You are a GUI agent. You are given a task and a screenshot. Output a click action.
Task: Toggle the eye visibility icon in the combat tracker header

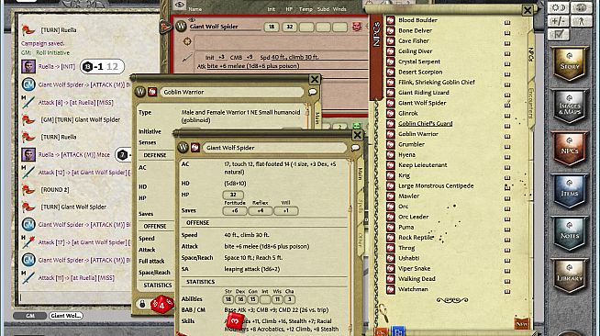pyautogui.click(x=180, y=5)
